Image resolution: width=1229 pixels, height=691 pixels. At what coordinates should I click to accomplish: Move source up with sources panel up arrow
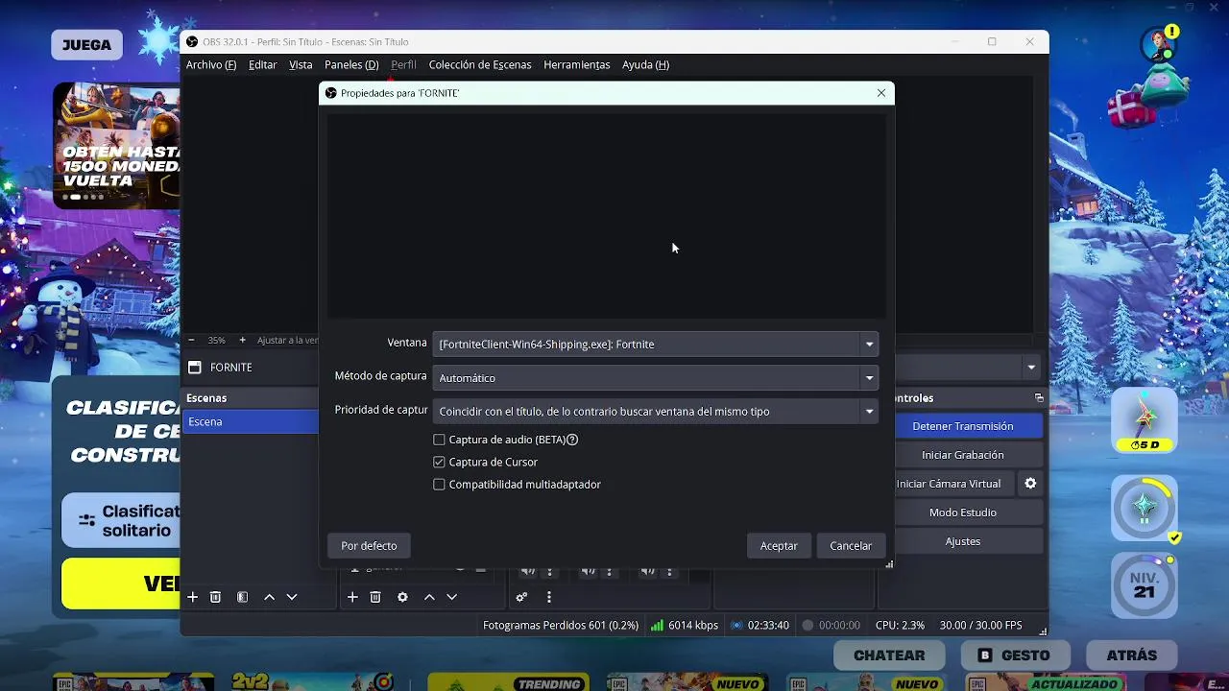pyautogui.click(x=429, y=597)
